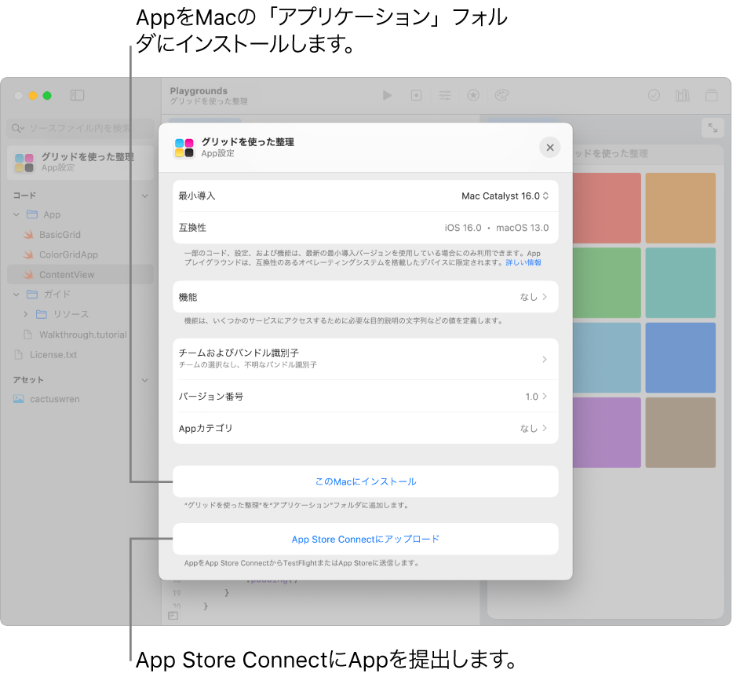Image resolution: width=733 pixels, height=677 pixels.
Task: Open the color palette icon in toolbar
Action: click(x=501, y=96)
